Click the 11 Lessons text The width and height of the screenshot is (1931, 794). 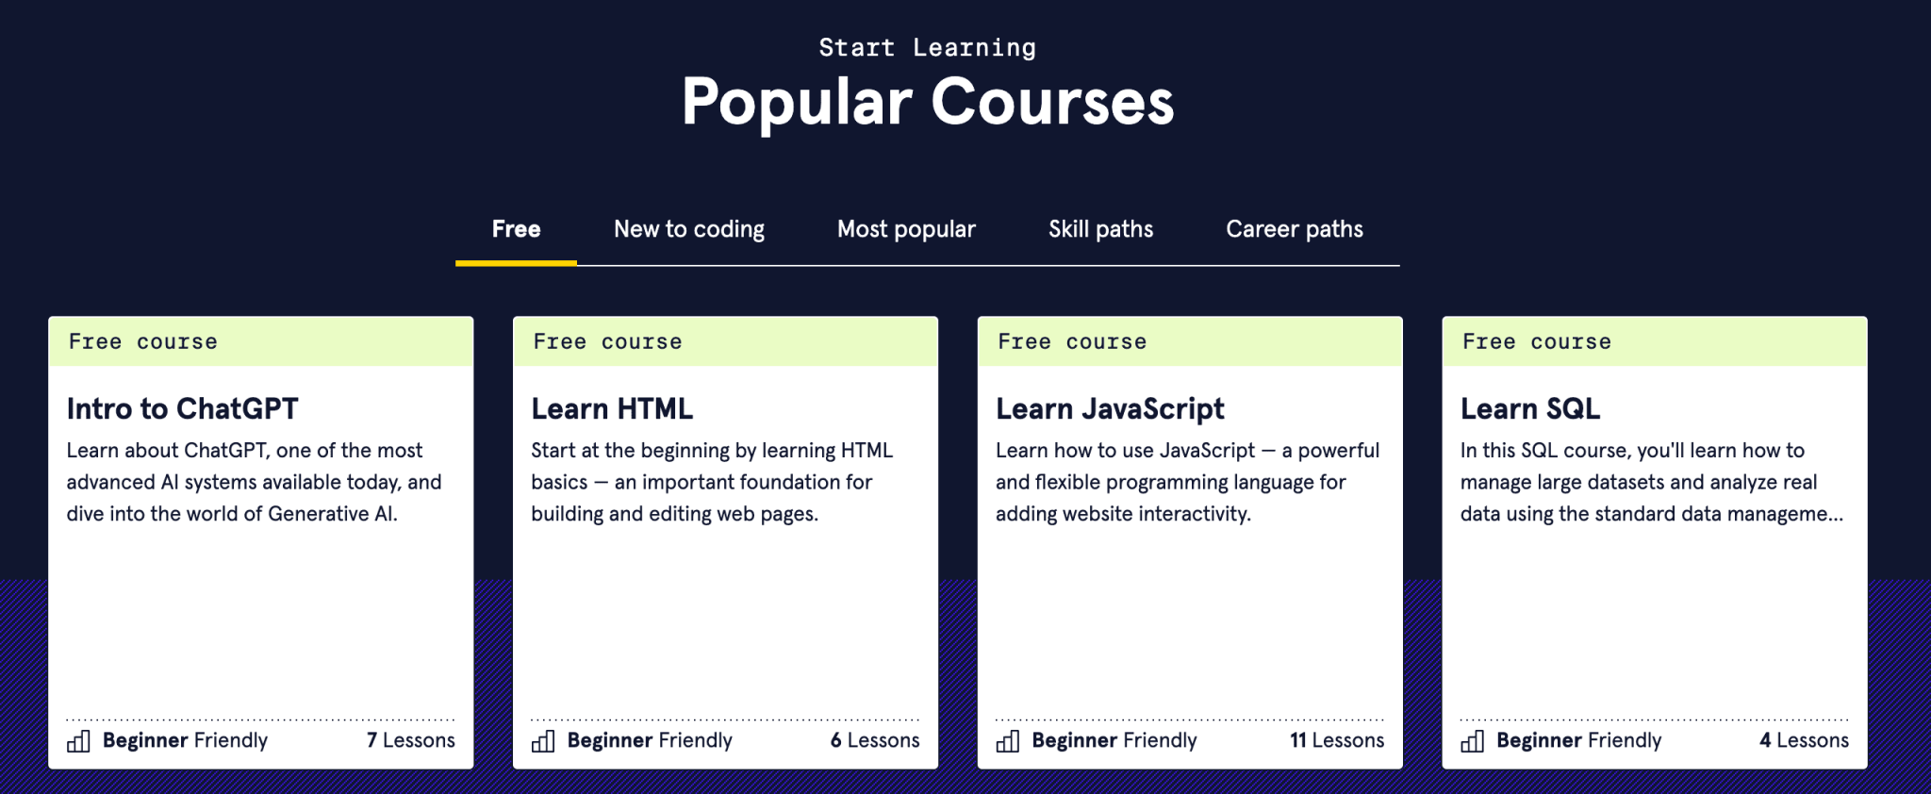(1337, 740)
